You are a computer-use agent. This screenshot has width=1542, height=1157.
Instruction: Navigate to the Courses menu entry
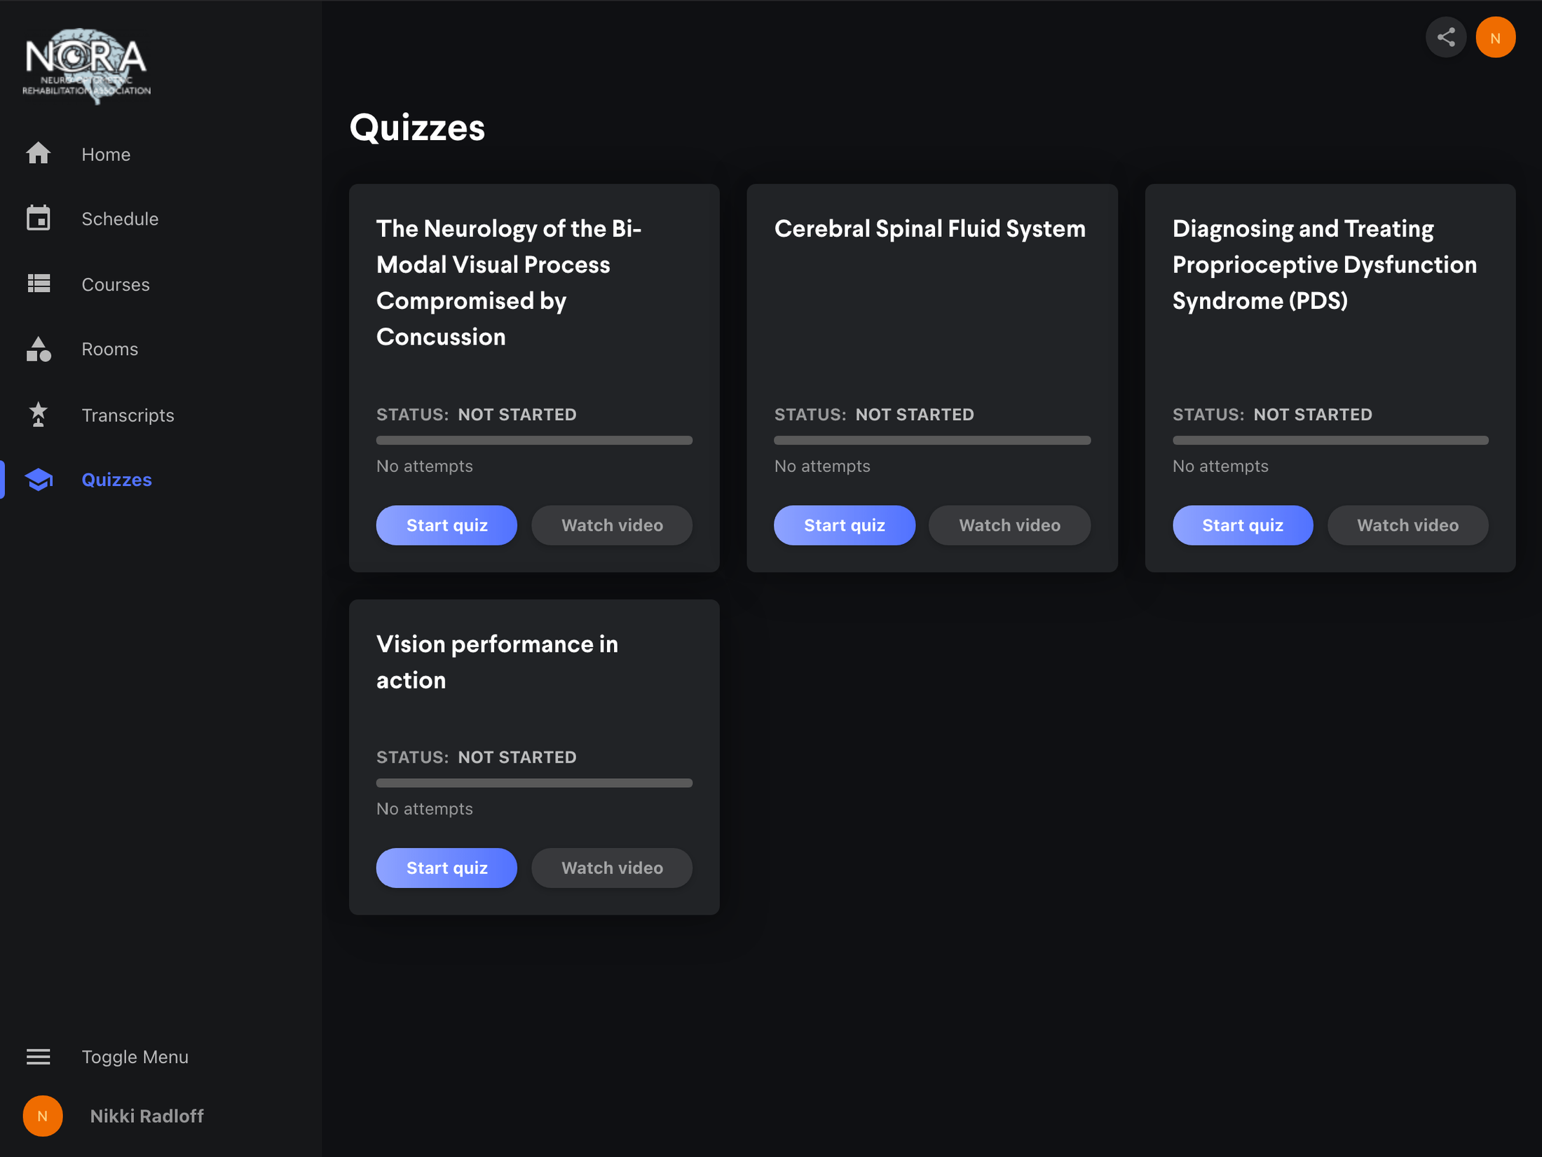pos(116,284)
